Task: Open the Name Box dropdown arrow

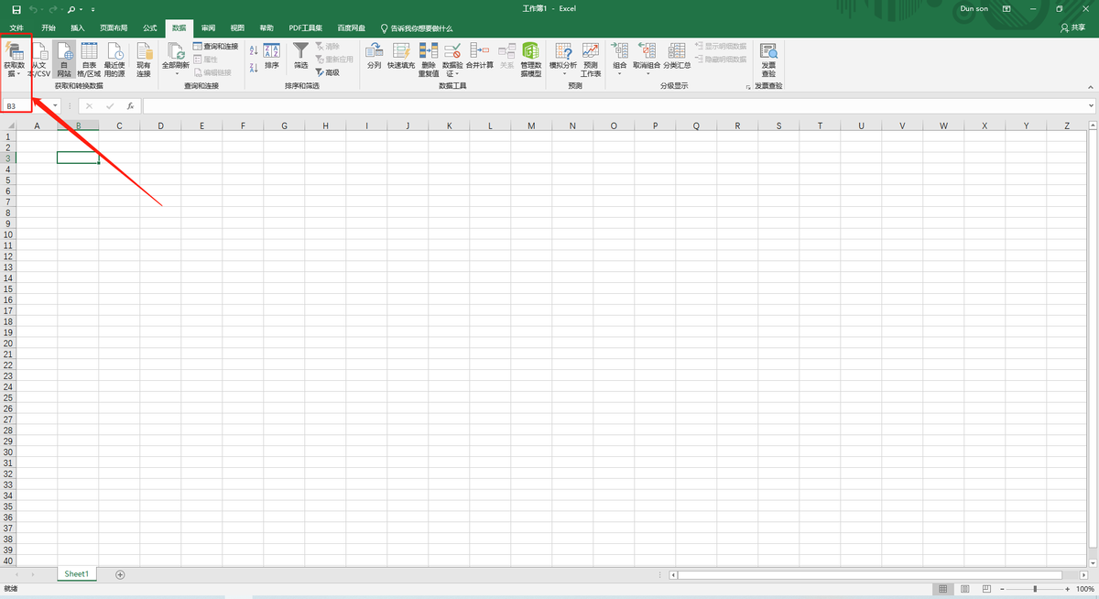Action: tap(55, 106)
